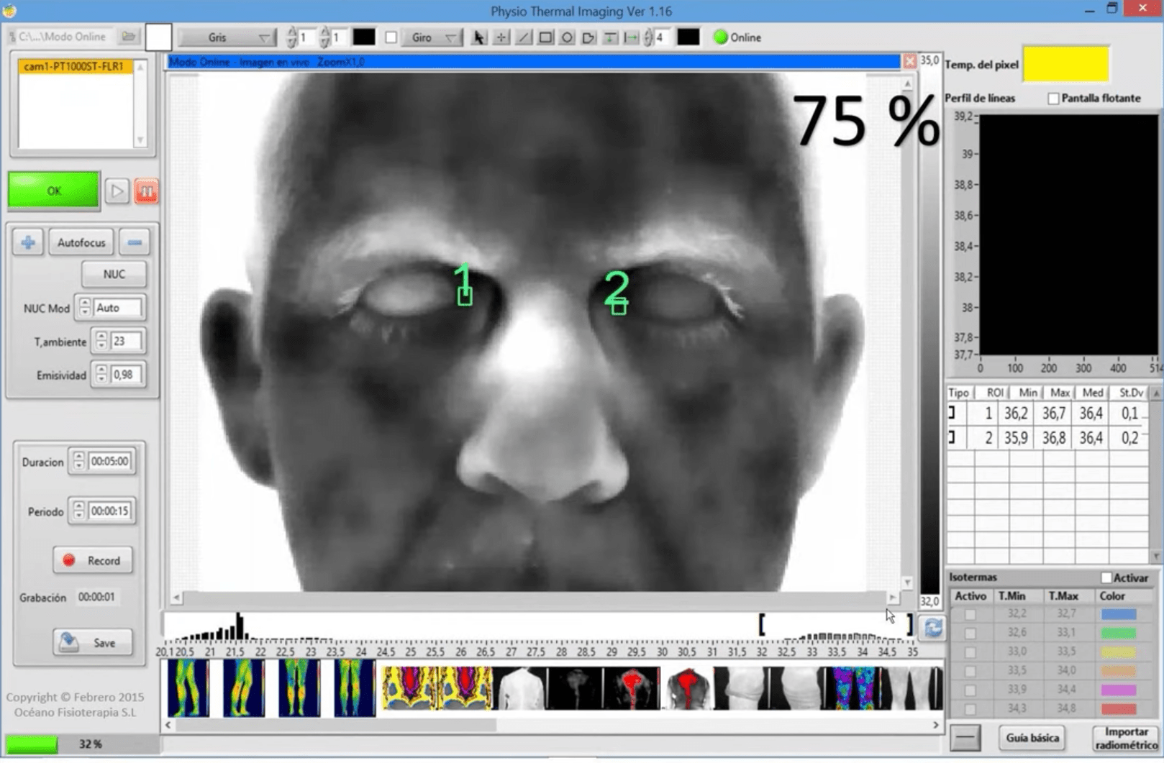The image size is (1164, 763).
Task: Select cam1-PT1000ST-FLR1 in camera list
Action: click(76, 66)
